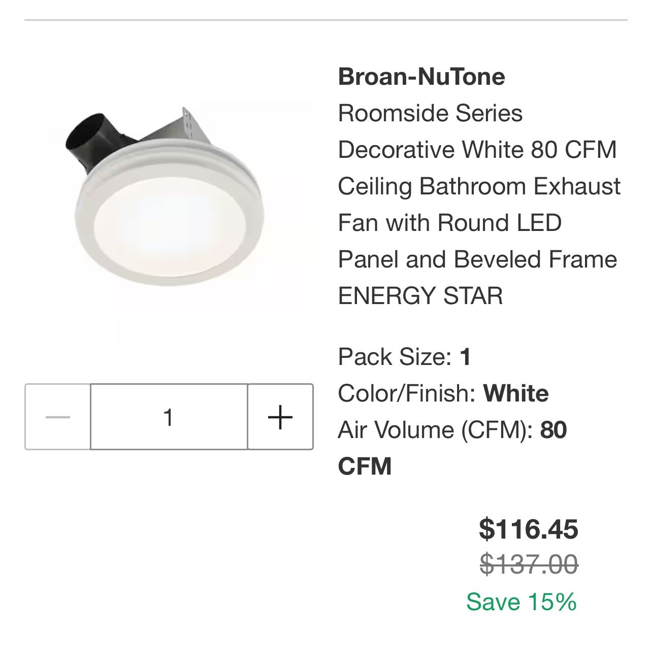Click the sale price $116.45
Viewport: 652px width, 668px height.
pyautogui.click(x=528, y=529)
